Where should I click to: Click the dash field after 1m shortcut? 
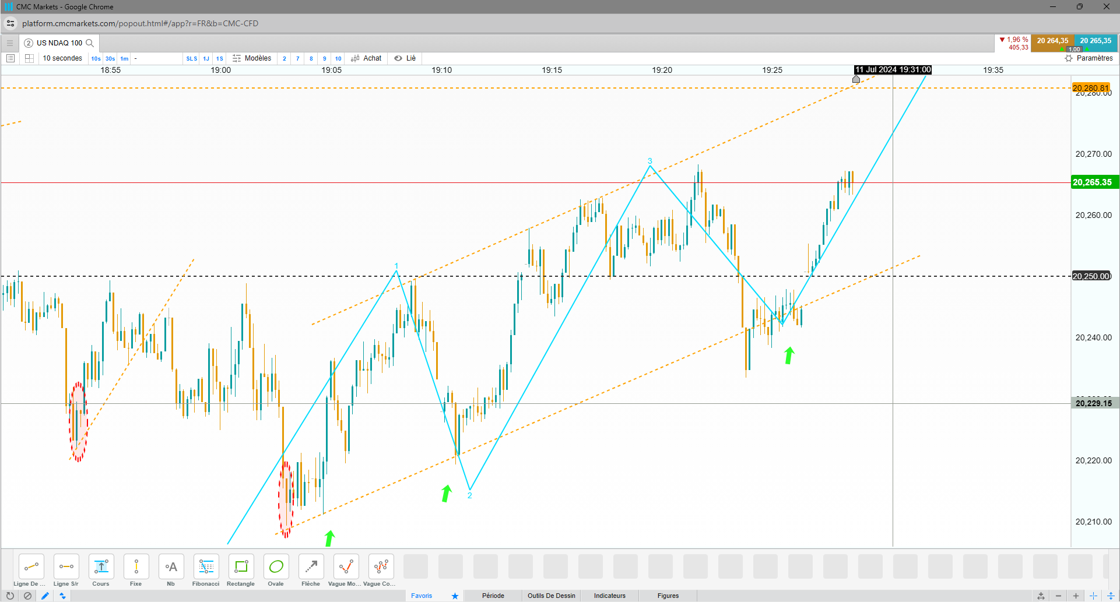pos(157,58)
